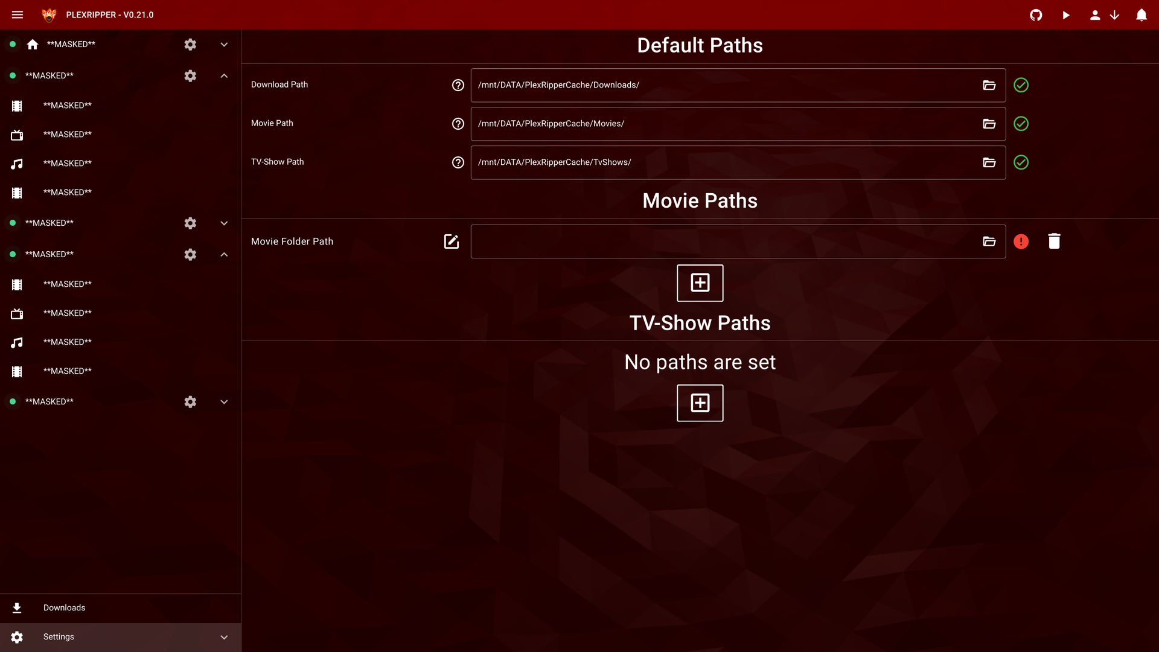Open Settings in the sidebar
This screenshot has height=652, width=1159.
(x=59, y=637)
